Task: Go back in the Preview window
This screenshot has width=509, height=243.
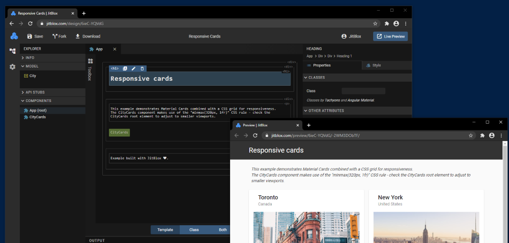Action: (237, 135)
